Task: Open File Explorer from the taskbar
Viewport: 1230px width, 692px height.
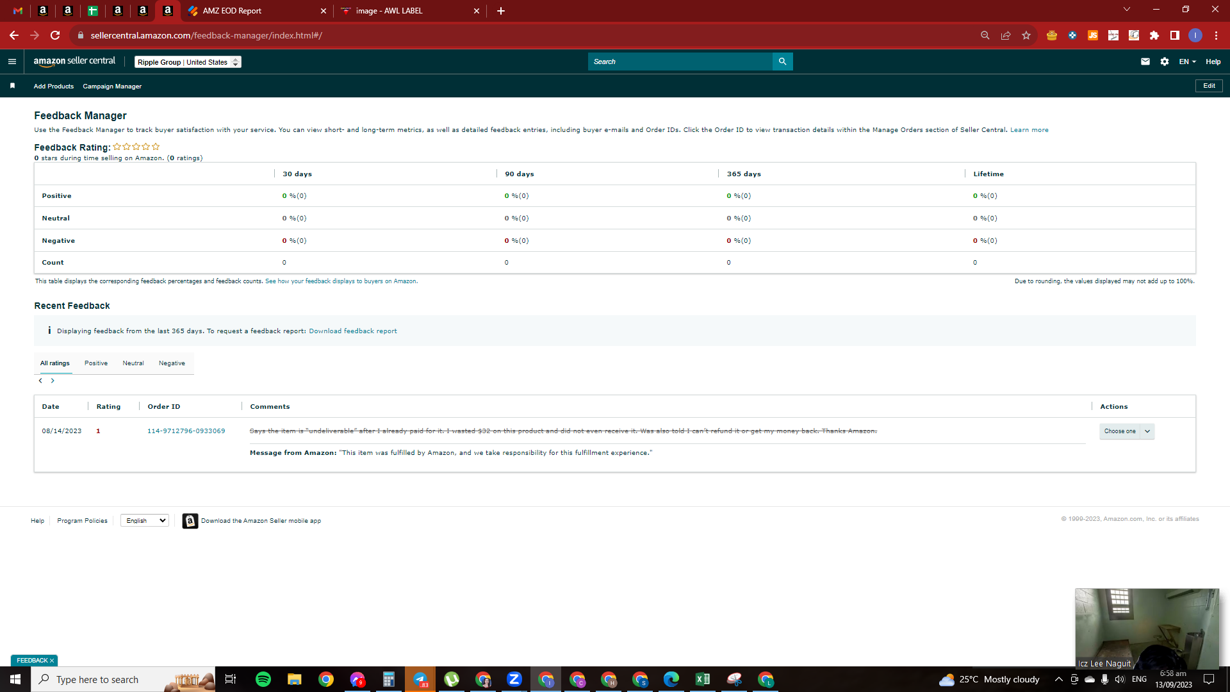Action: tap(295, 679)
